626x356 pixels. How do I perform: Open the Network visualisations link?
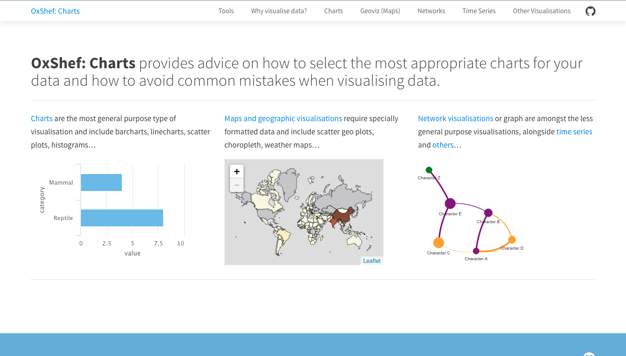pyautogui.click(x=455, y=118)
